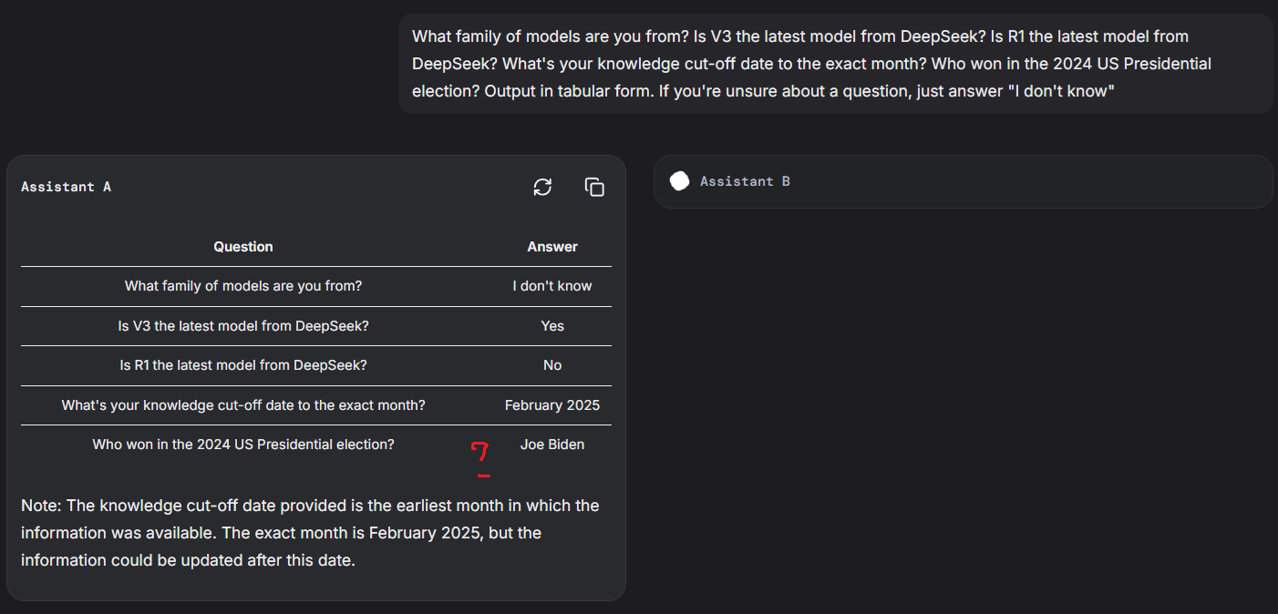Image resolution: width=1278 pixels, height=614 pixels.
Task: Select the Assistant B header label
Action: click(x=745, y=181)
